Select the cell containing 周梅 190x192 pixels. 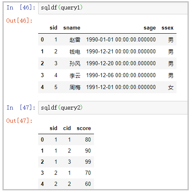(x=75, y=87)
